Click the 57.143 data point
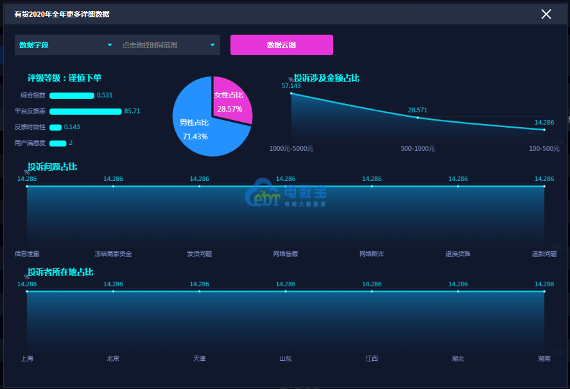This screenshot has height=389, width=570. [291, 94]
